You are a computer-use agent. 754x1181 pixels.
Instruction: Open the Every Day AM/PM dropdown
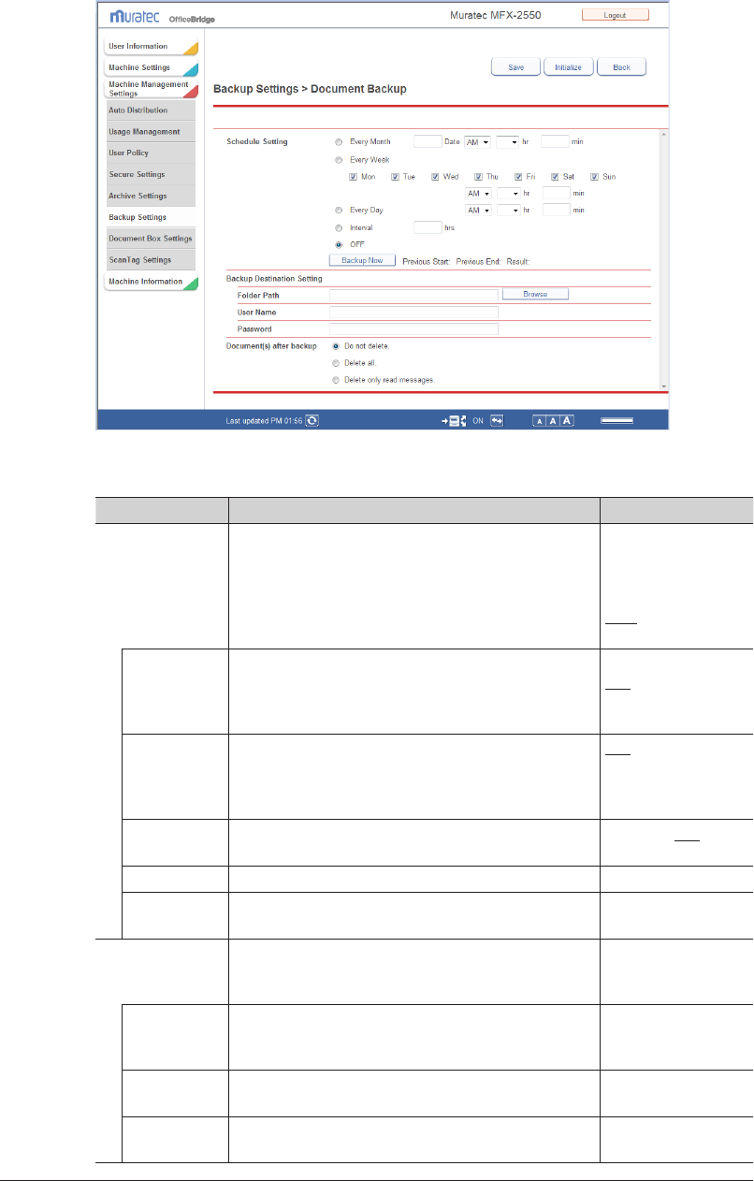point(478,211)
